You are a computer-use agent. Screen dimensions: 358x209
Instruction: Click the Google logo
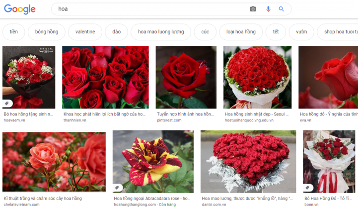tap(20, 9)
